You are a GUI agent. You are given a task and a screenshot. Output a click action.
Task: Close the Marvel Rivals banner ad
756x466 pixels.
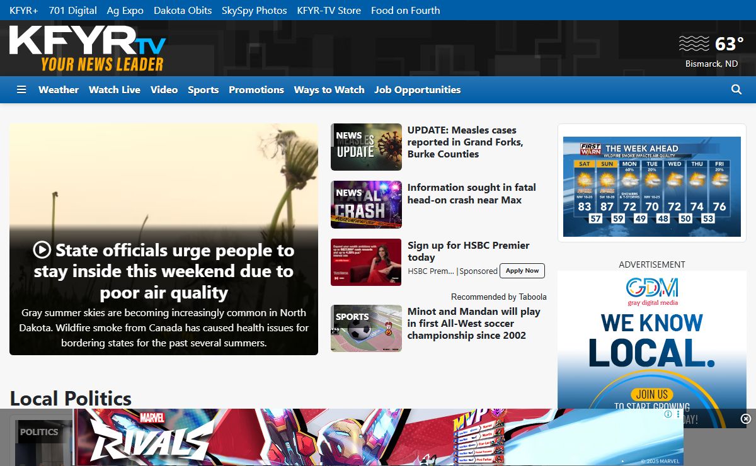[x=746, y=419]
